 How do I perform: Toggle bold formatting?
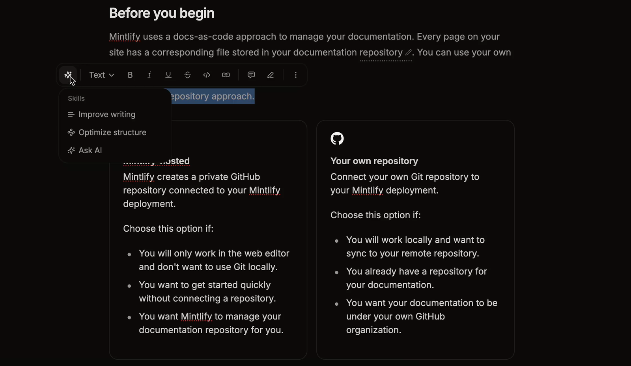[x=130, y=75]
